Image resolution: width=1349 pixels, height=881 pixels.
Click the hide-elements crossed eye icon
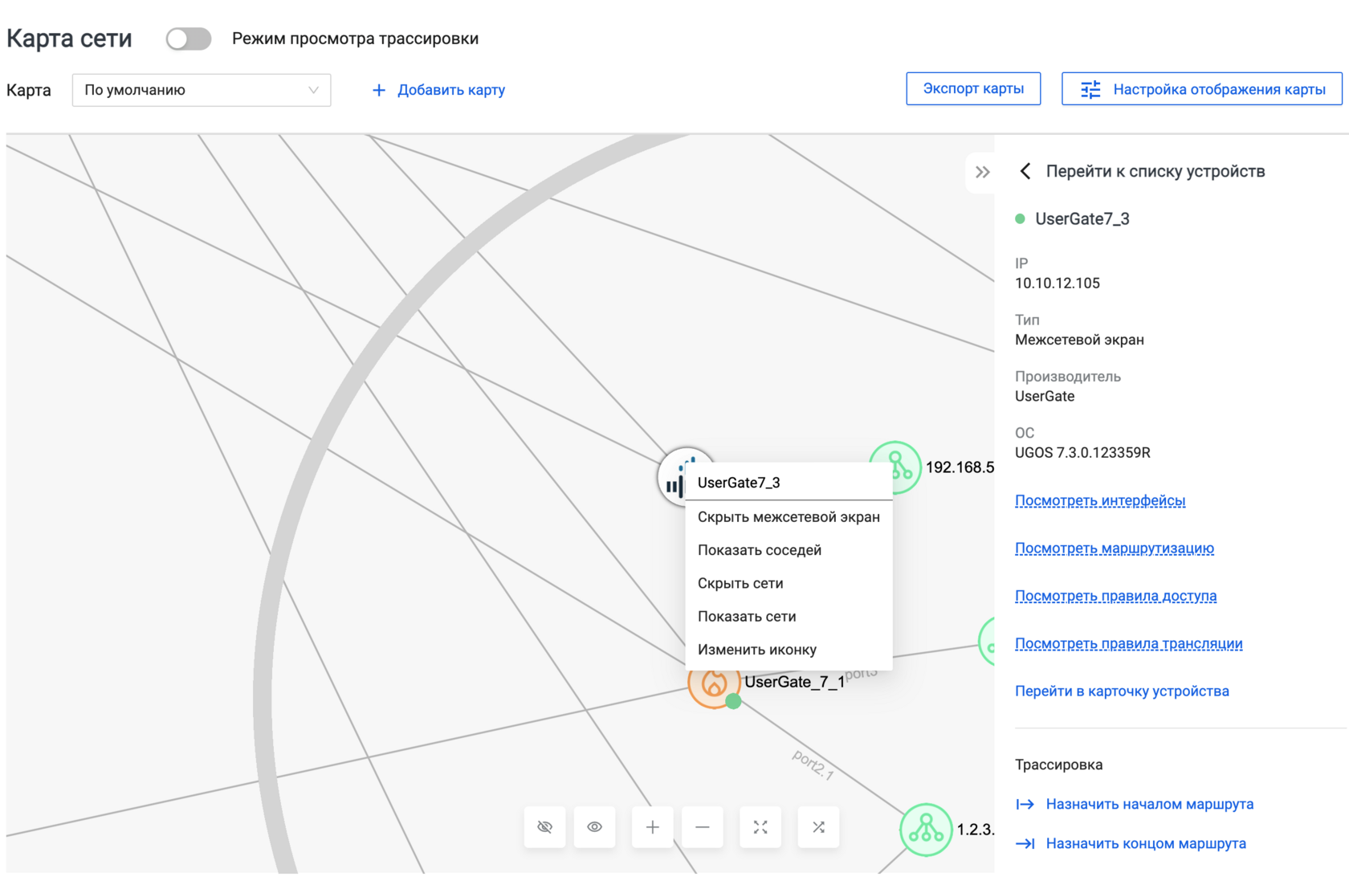[544, 826]
